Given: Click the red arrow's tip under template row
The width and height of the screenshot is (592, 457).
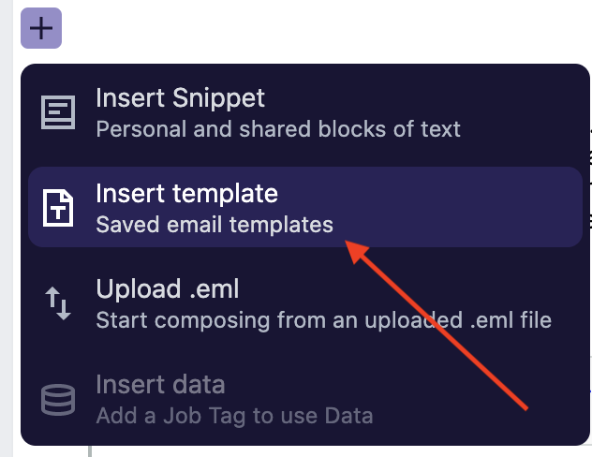Looking at the screenshot, I should tap(348, 243).
